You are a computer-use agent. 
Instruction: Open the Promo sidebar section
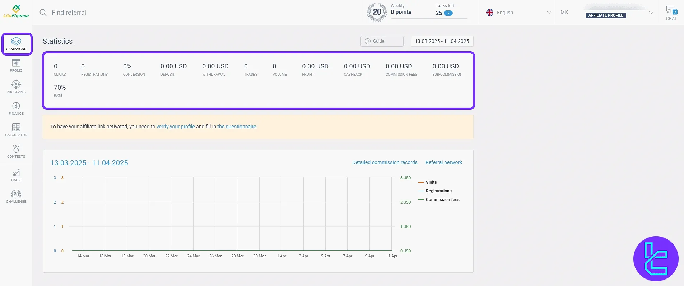16,66
